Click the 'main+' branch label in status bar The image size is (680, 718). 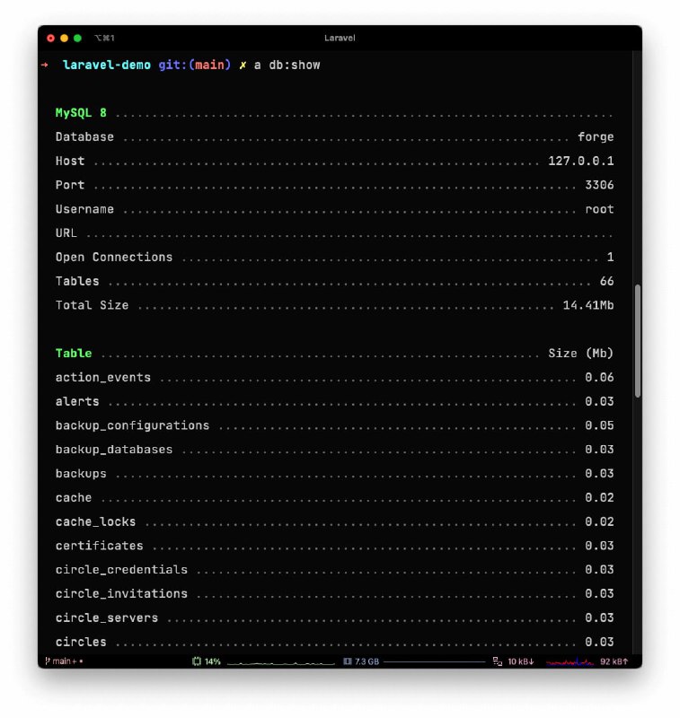pos(65,661)
